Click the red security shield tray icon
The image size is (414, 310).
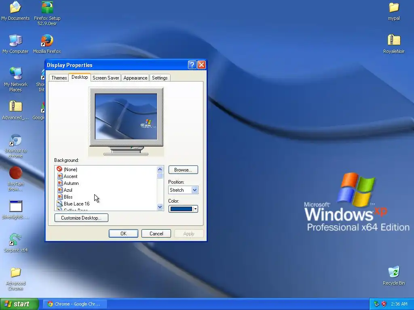(x=384, y=304)
